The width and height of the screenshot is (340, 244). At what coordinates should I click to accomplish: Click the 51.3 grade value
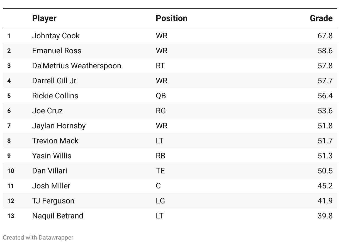(x=325, y=156)
